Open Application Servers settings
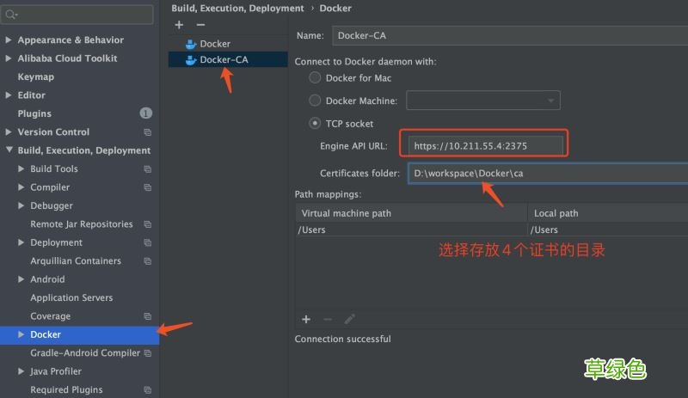This screenshot has height=398, width=688. (71, 298)
